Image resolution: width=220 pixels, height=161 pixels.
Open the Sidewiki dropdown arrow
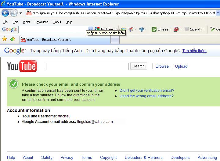[x=204, y=29]
